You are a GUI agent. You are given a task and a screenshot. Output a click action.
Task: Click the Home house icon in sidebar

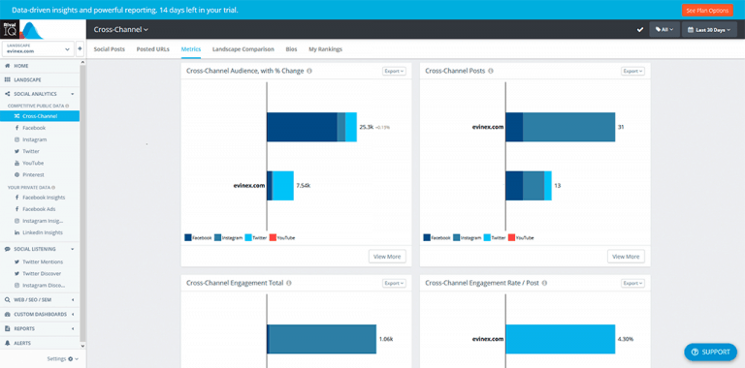pyautogui.click(x=7, y=66)
